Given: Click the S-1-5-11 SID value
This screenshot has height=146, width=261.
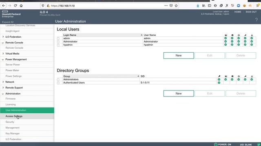Looking at the screenshot, I should [145, 83].
